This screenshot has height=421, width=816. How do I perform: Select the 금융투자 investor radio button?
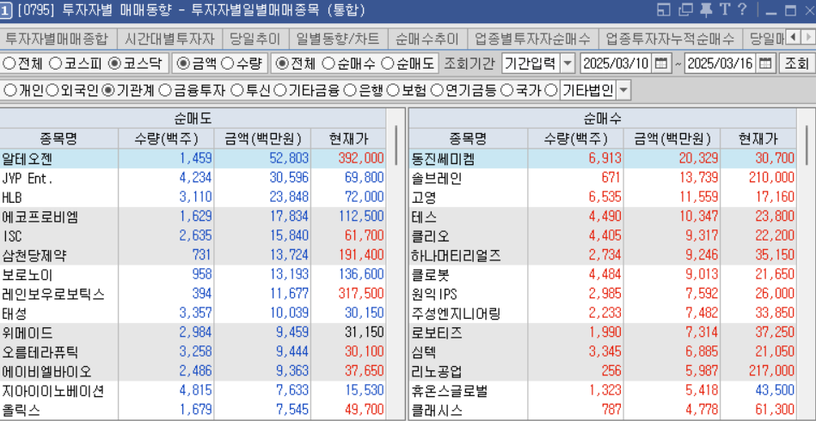pyautogui.click(x=164, y=91)
